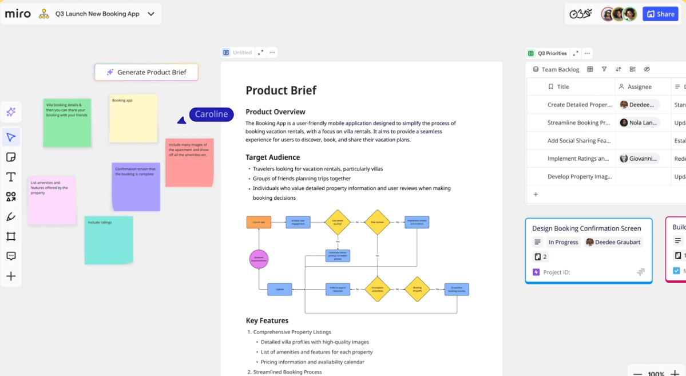Click Streamline Booking Pr... row title

578,122
